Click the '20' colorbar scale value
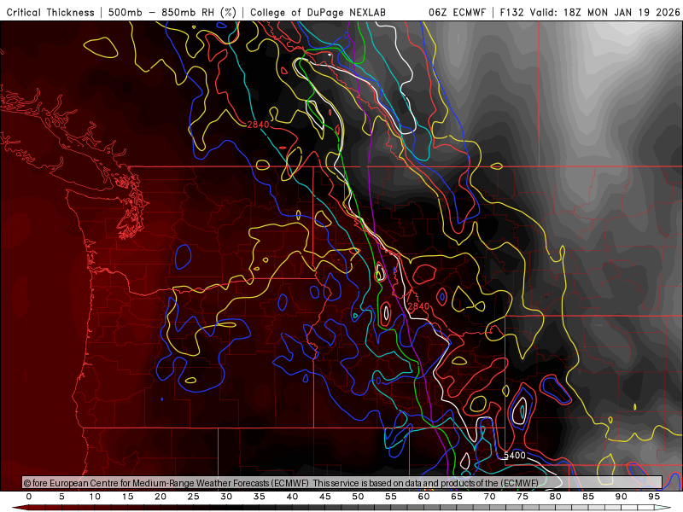 tap(161, 497)
